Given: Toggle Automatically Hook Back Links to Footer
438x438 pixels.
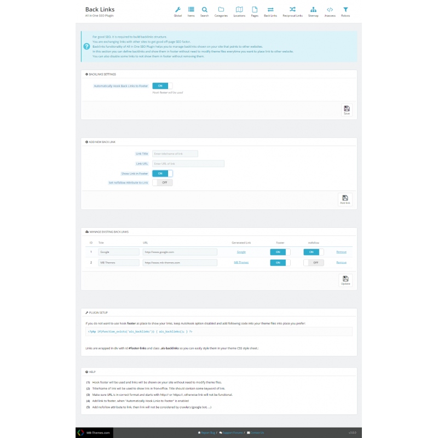Looking at the screenshot, I should click(162, 86).
